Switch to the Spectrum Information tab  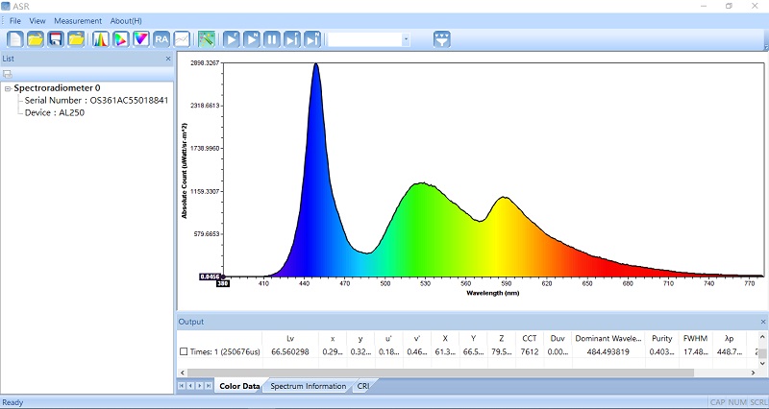tap(308, 386)
